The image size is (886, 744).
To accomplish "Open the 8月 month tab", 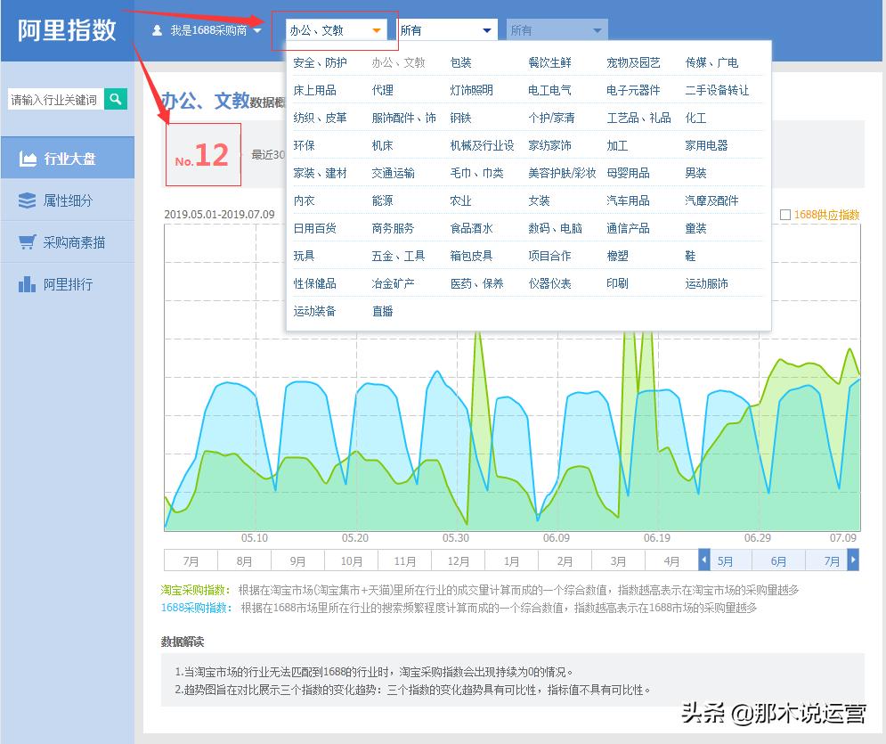I will [x=244, y=560].
